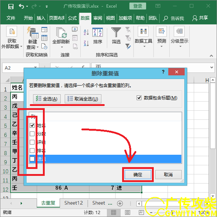
Task: Check the 排名 column checkbox
Action: pyautogui.click(x=32, y=150)
